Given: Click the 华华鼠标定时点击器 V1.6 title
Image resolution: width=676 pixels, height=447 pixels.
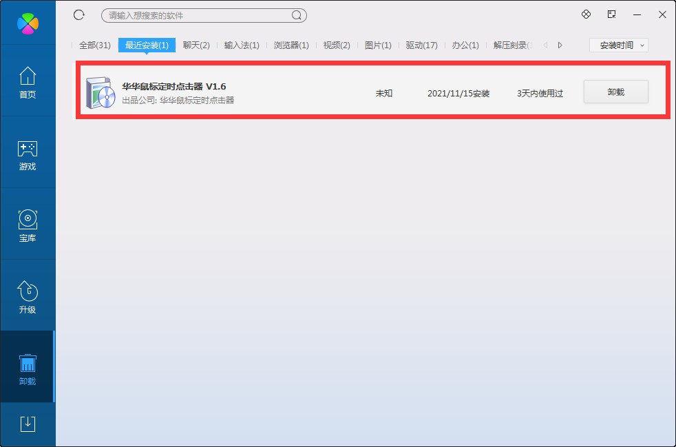Looking at the screenshot, I should (174, 85).
